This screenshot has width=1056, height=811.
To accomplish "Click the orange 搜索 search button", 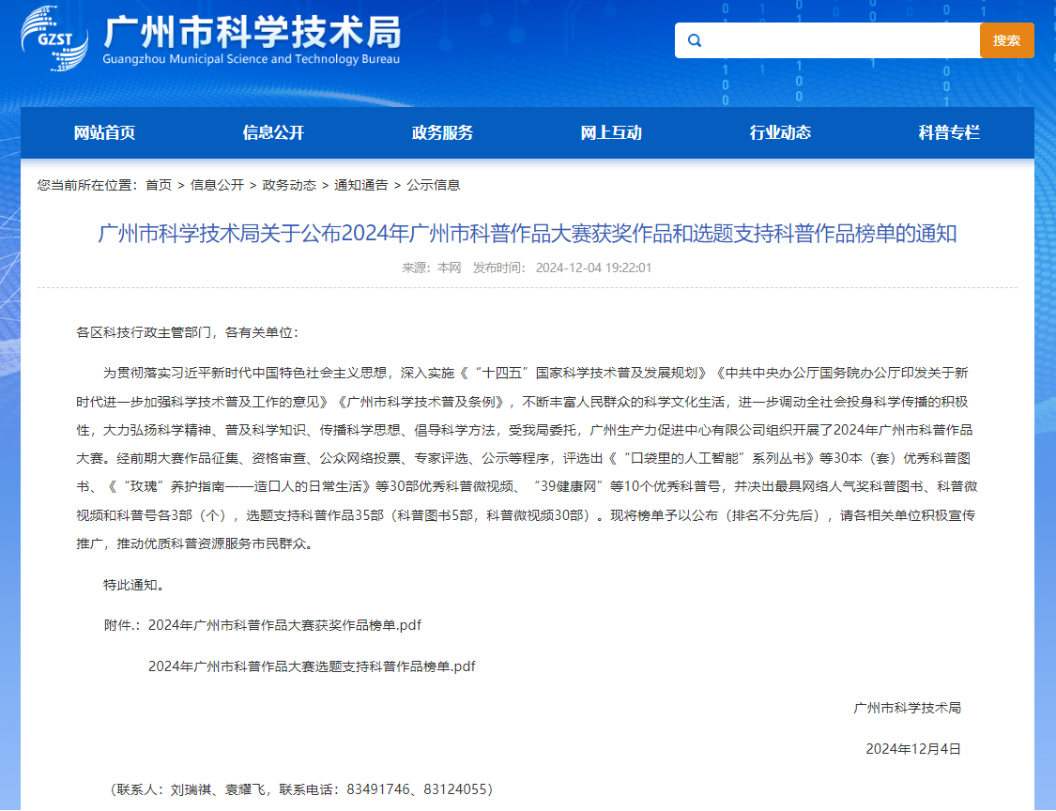I will [1006, 40].
